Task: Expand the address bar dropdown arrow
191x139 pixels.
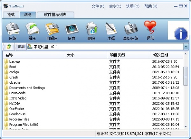Action: pyautogui.click(x=186, y=47)
